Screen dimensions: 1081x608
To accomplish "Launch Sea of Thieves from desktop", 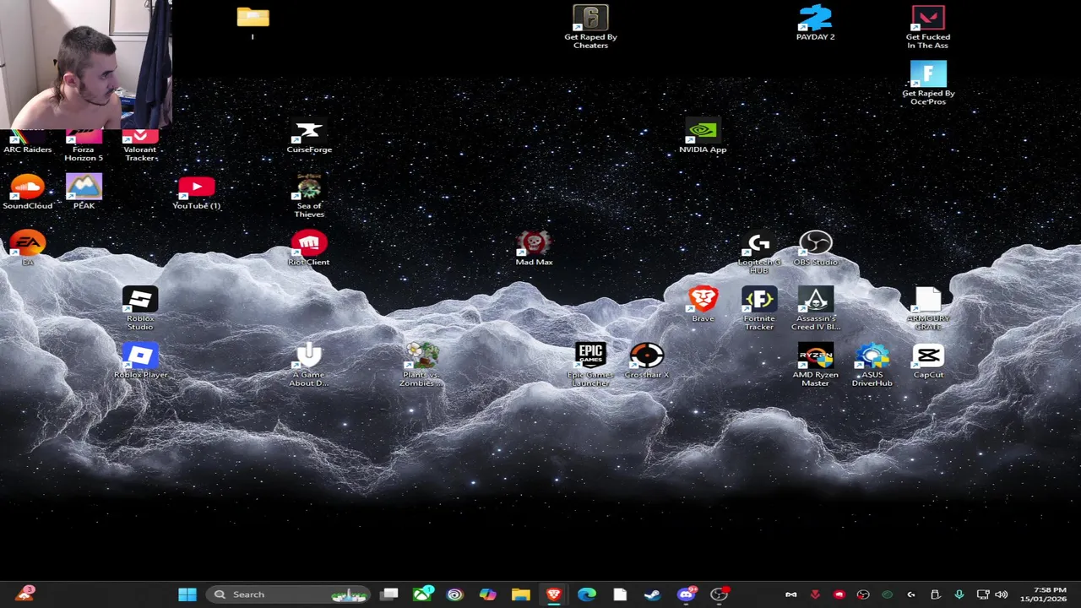I will (309, 196).
